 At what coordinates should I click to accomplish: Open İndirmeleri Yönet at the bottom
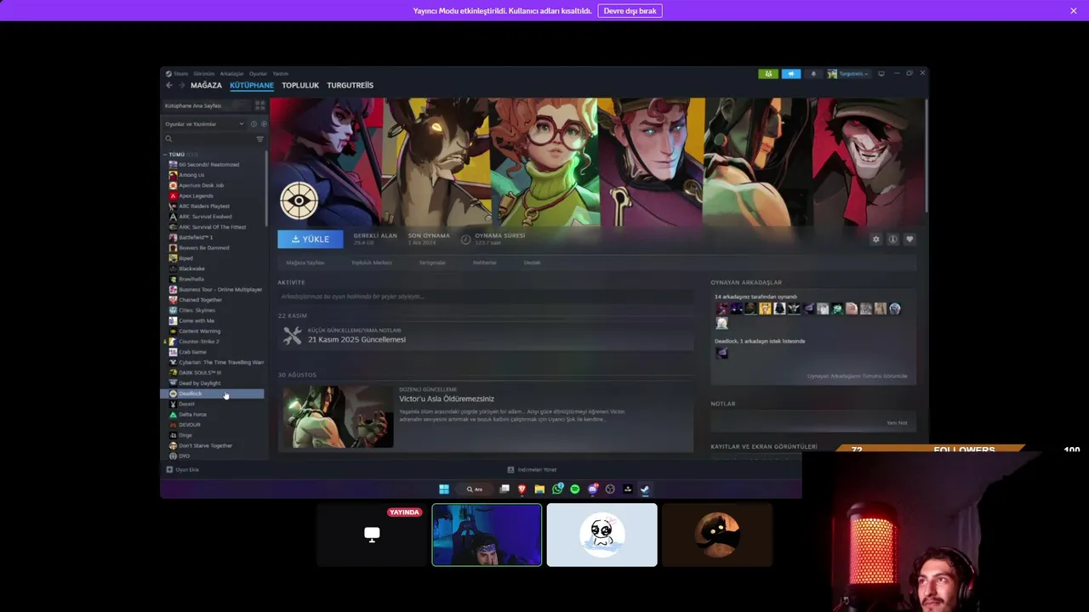coord(532,469)
